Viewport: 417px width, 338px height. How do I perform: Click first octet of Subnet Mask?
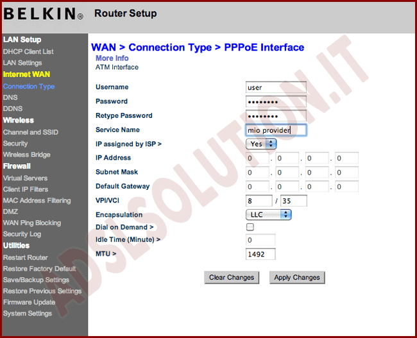257,173
